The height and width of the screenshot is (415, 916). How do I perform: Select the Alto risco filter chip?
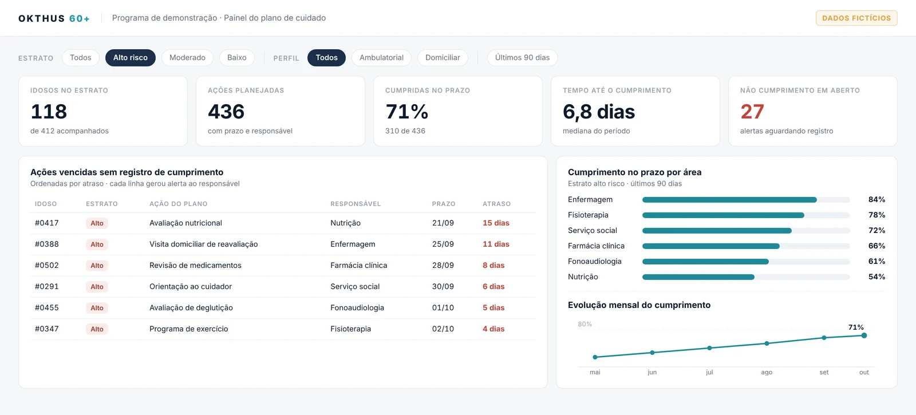click(131, 58)
